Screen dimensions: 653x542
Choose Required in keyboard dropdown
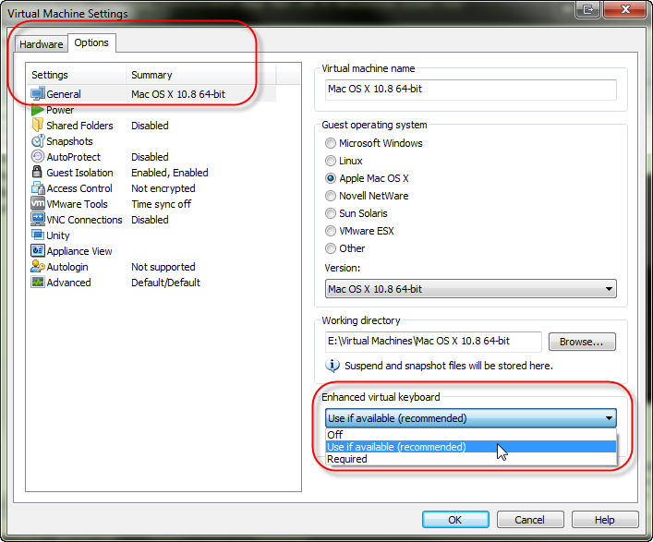[471, 459]
